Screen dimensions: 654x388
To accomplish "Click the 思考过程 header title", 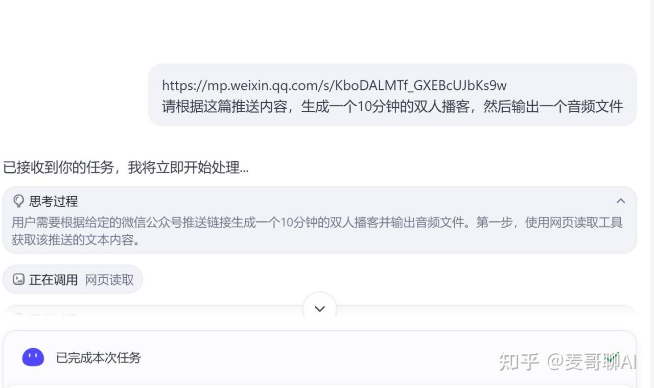I will click(54, 201).
